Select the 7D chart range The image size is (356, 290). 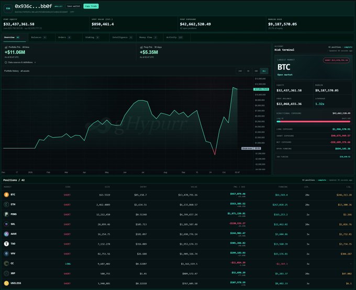pos(248,71)
